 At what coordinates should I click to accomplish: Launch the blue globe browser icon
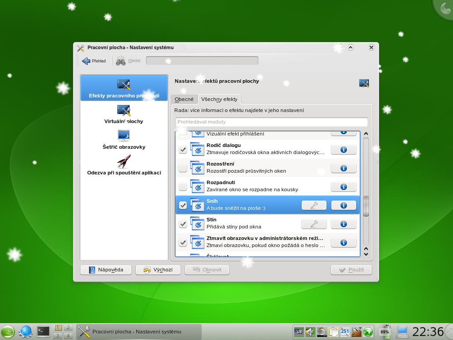[25, 332]
